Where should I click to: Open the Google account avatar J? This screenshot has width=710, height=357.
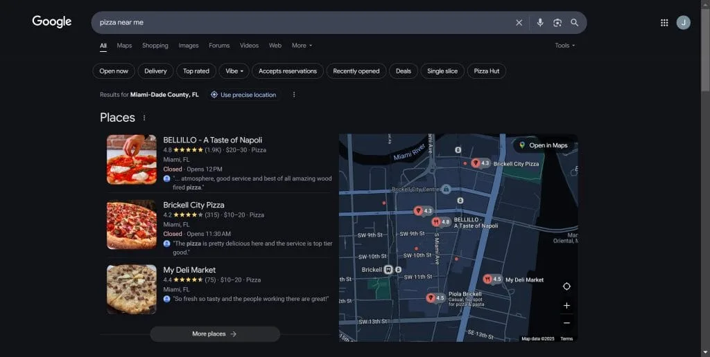pos(683,23)
